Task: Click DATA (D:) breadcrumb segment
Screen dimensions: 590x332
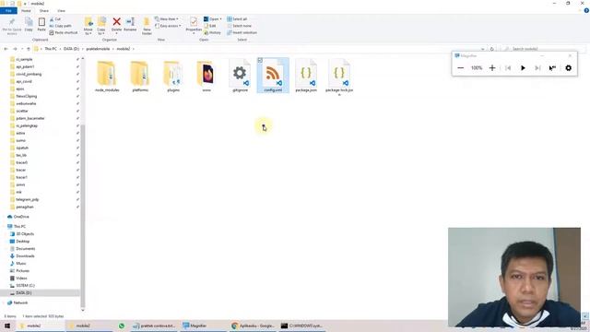Action: click(71, 49)
